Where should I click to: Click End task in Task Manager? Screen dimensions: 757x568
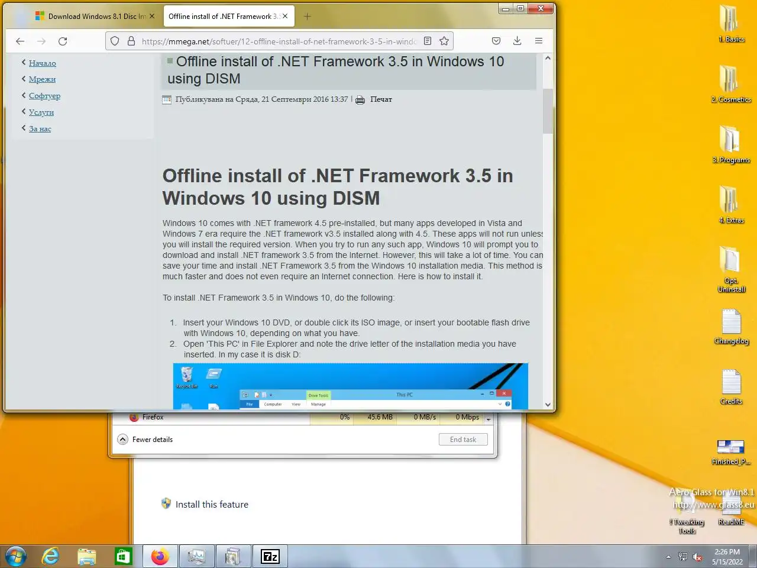click(x=463, y=440)
